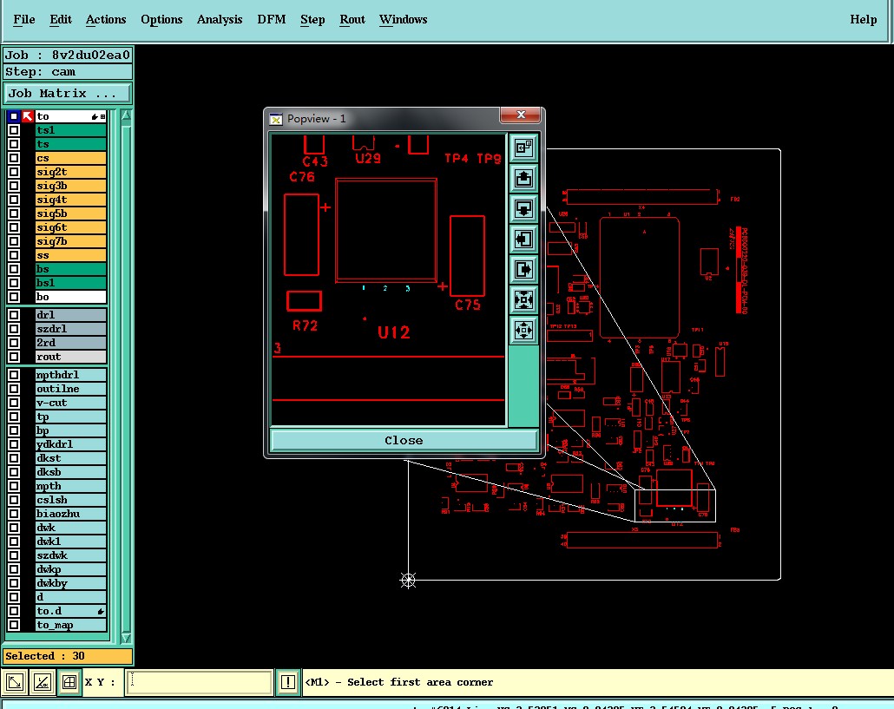
Task: Click the red arrow icon on 'to' layer
Action: coord(28,116)
